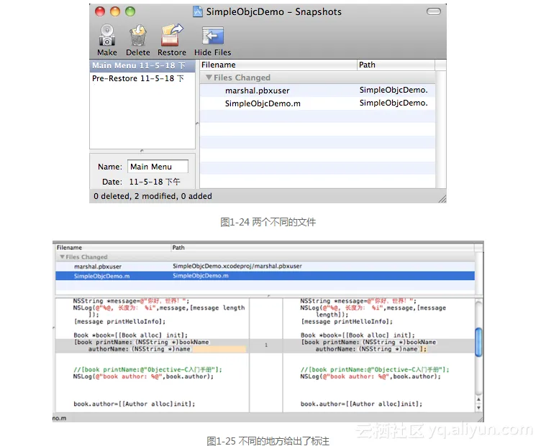
Task: Select SimpleObjcDemo.m in Snapshots file list
Action: (317, 103)
